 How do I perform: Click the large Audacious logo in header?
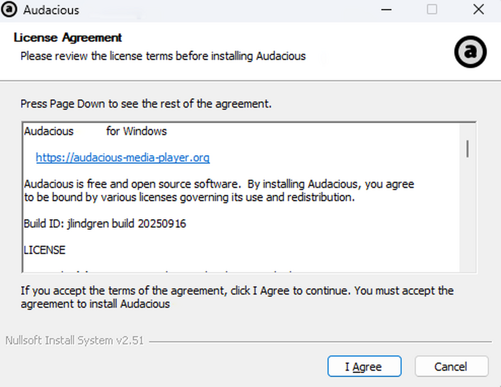tap(471, 52)
